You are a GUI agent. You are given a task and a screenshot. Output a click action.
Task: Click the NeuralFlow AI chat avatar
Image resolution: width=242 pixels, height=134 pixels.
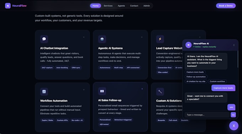189,45
